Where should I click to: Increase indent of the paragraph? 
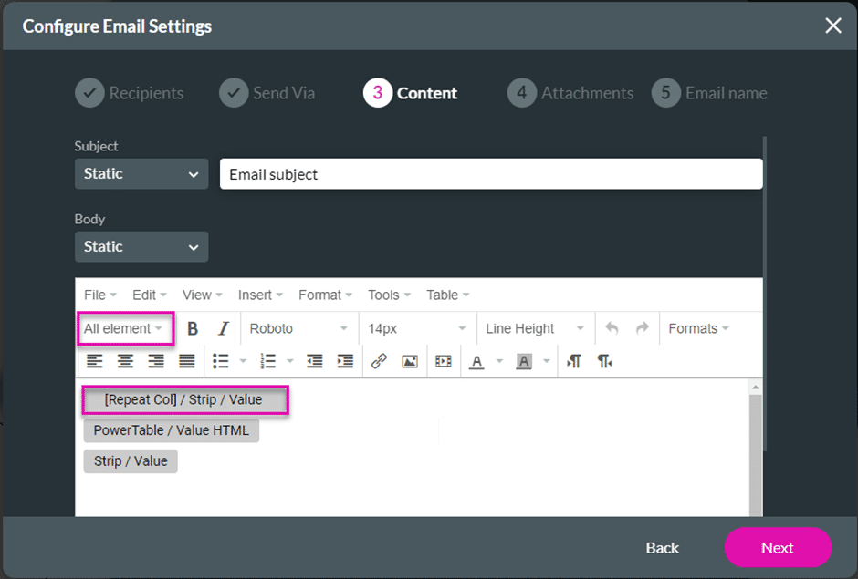[x=345, y=362]
